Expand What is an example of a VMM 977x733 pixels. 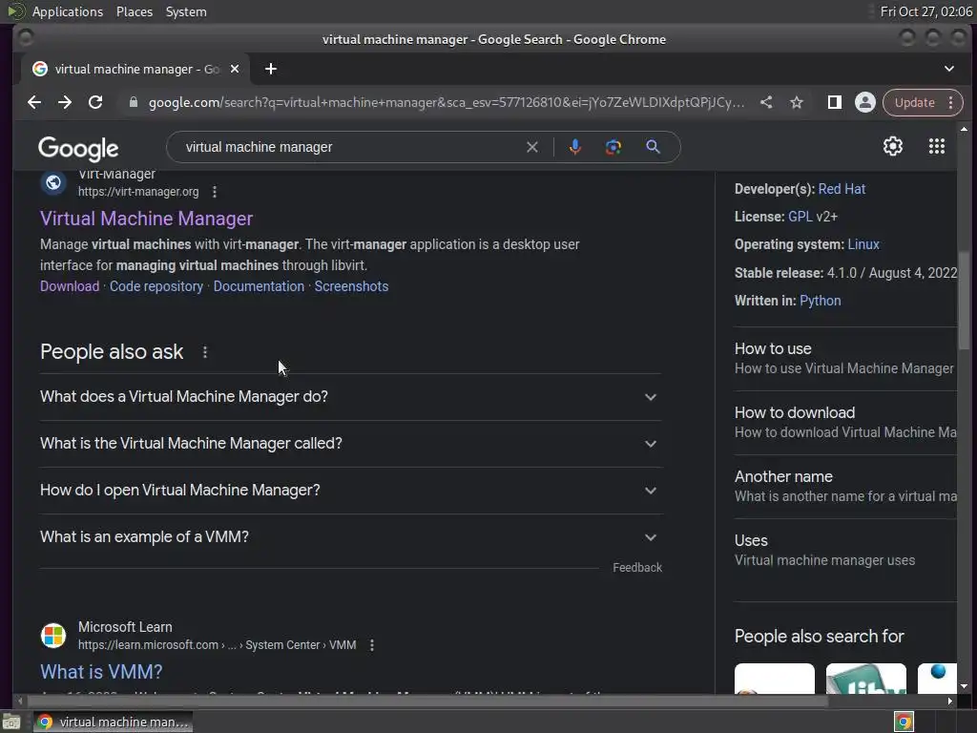click(x=351, y=537)
